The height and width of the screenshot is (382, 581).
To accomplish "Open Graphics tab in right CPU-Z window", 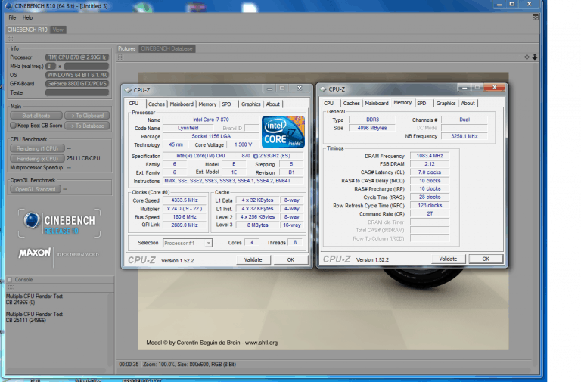I will (446, 104).
